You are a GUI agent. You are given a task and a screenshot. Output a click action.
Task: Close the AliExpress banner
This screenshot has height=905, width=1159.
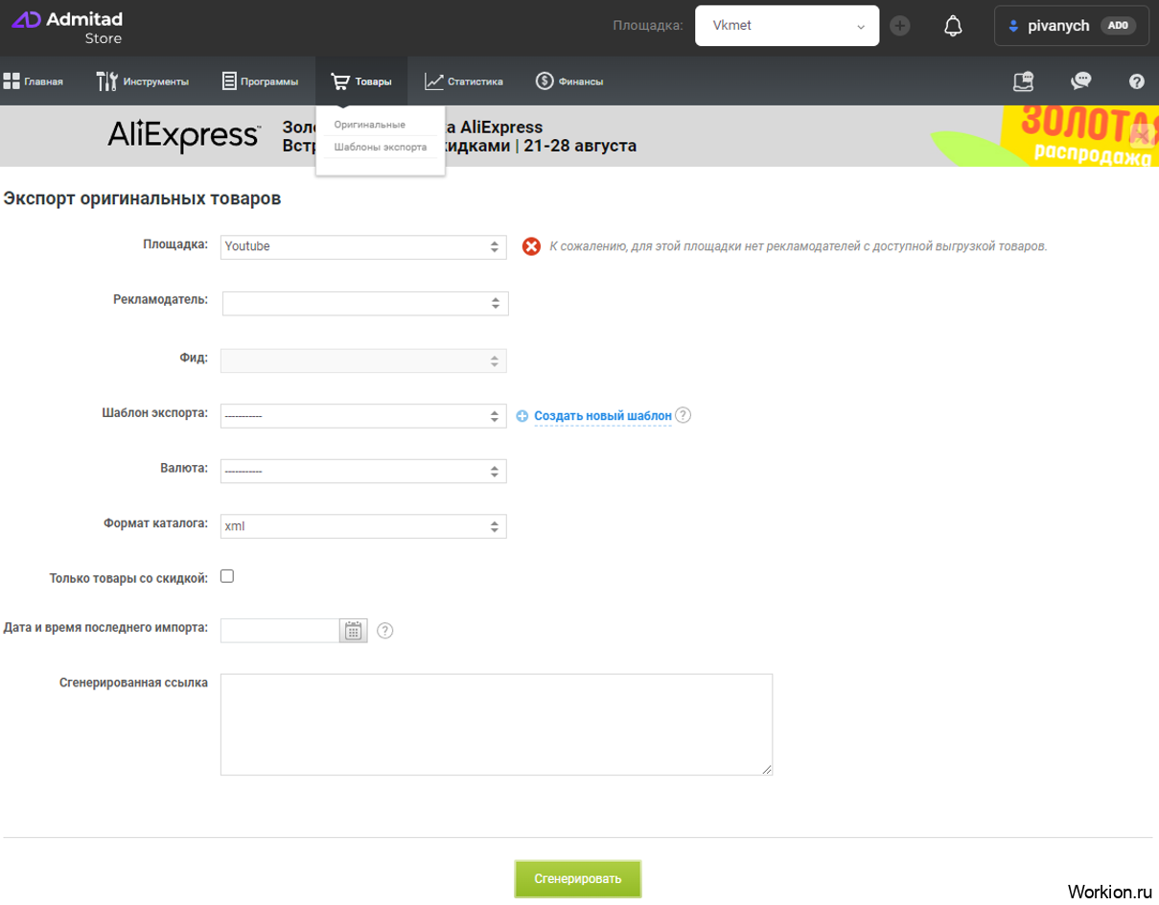pyautogui.click(x=1141, y=134)
